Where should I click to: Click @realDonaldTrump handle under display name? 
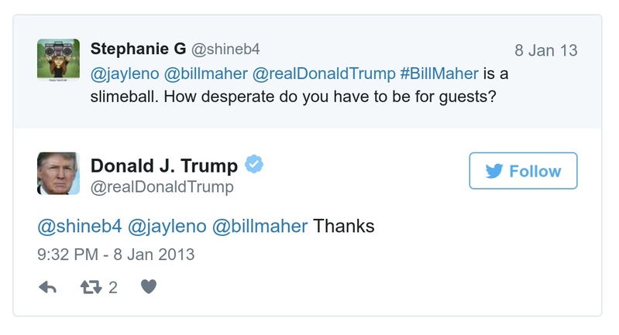(162, 187)
